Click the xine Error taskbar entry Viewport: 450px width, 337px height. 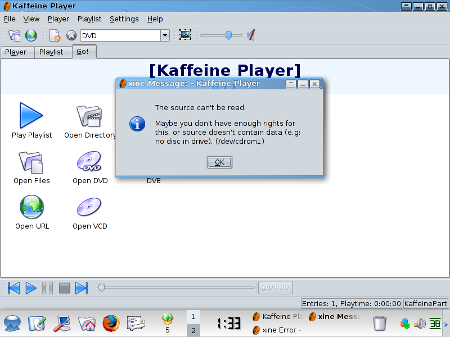[x=278, y=330]
